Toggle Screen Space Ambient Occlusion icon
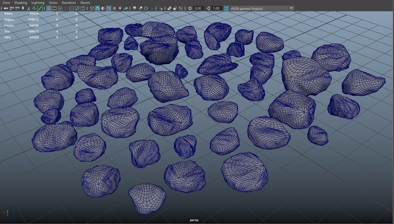The image size is (394, 224). point(135,8)
